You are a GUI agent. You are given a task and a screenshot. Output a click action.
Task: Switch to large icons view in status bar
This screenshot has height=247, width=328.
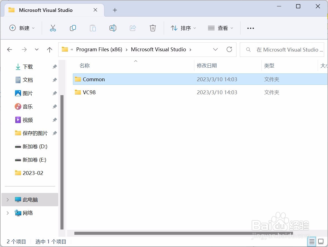321,241
